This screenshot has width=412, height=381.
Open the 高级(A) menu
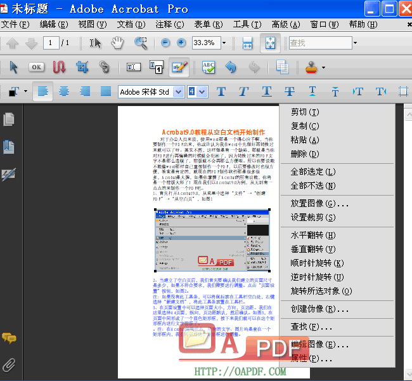click(286, 25)
